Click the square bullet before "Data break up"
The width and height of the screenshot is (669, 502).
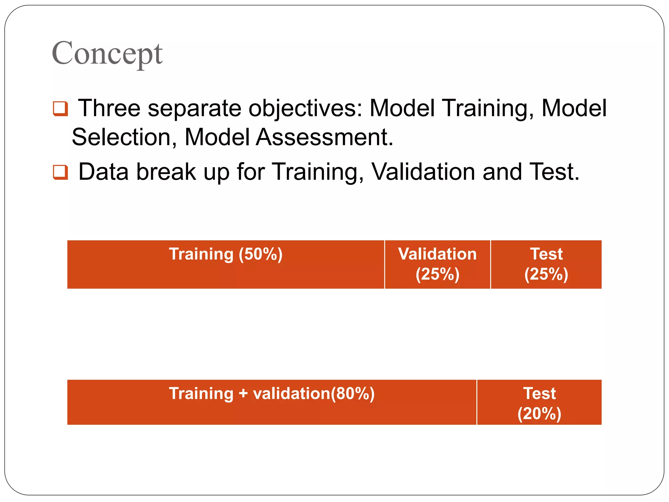pos(60,172)
